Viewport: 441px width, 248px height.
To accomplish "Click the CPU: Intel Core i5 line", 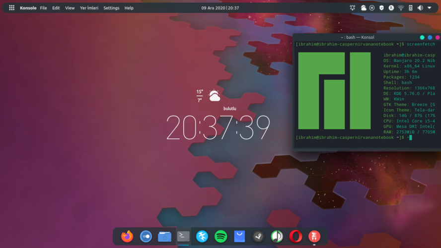I will coord(409,121).
